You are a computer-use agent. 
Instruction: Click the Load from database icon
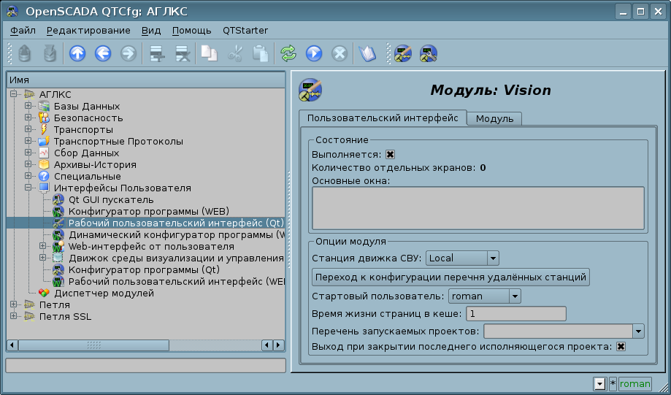25,53
